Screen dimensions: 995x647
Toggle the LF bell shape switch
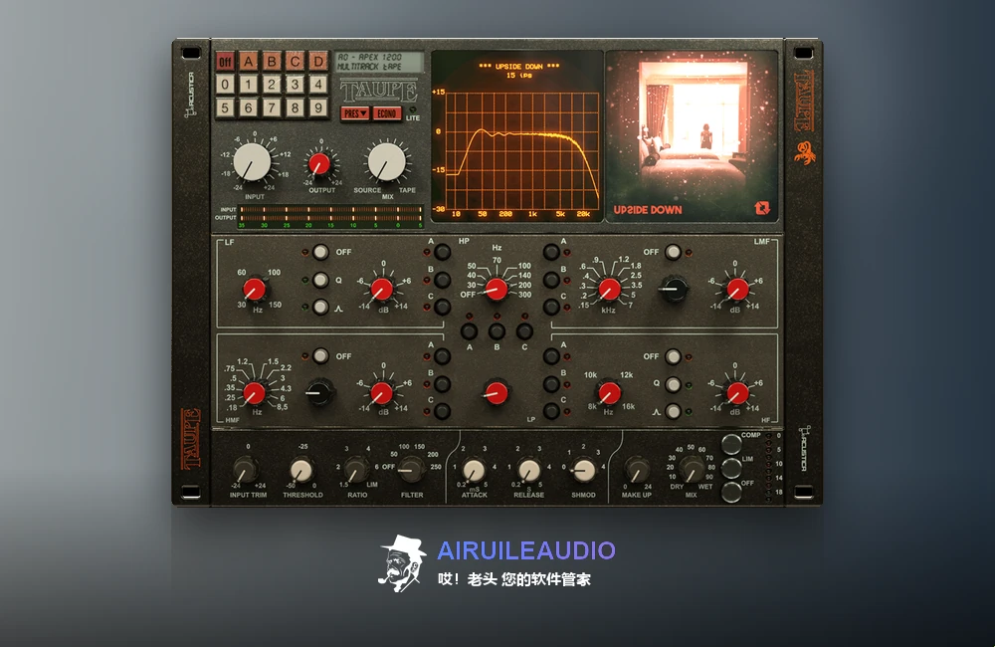321,308
